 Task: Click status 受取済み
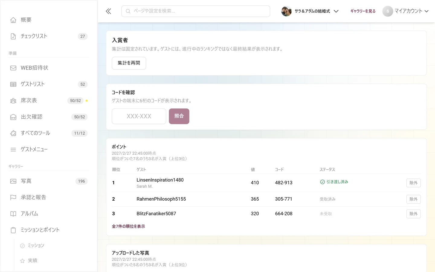tap(328, 199)
